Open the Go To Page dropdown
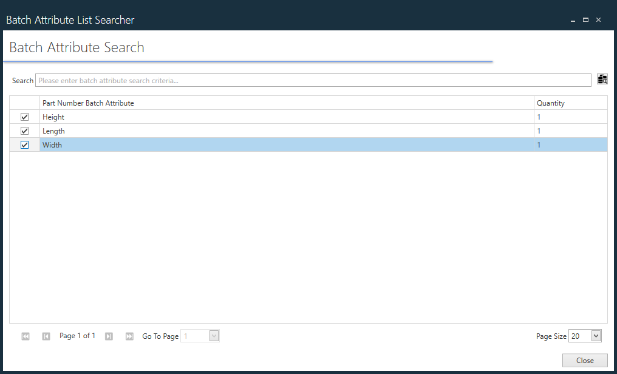617x374 pixels. pos(213,335)
